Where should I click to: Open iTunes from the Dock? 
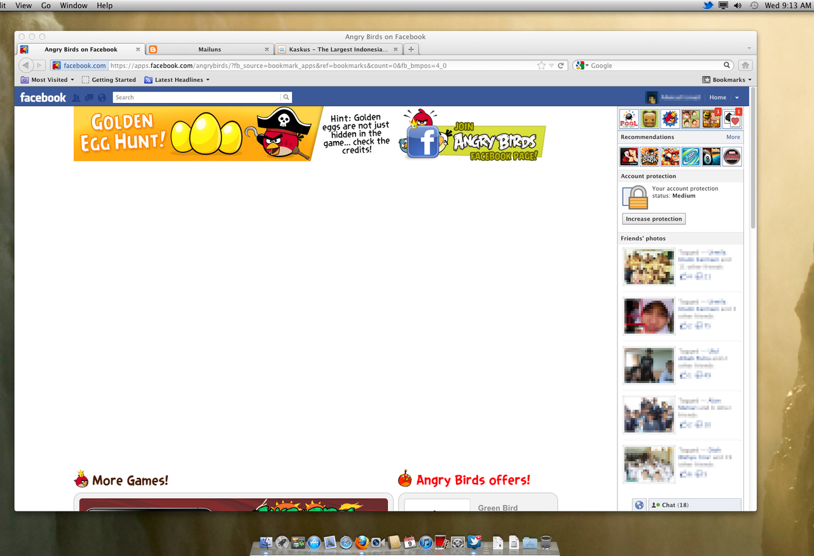426,543
